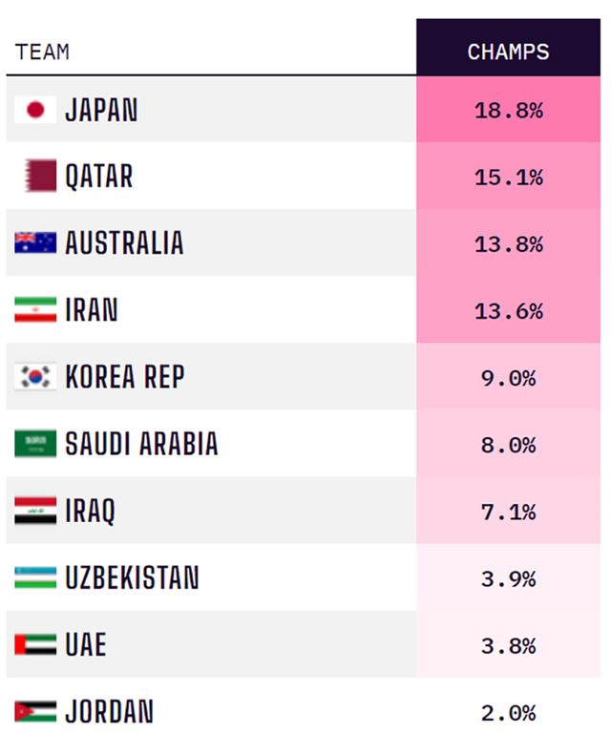Image resolution: width=611 pixels, height=754 pixels.
Task: Open the SAUDI ARABIA team link
Action: [x=141, y=444]
